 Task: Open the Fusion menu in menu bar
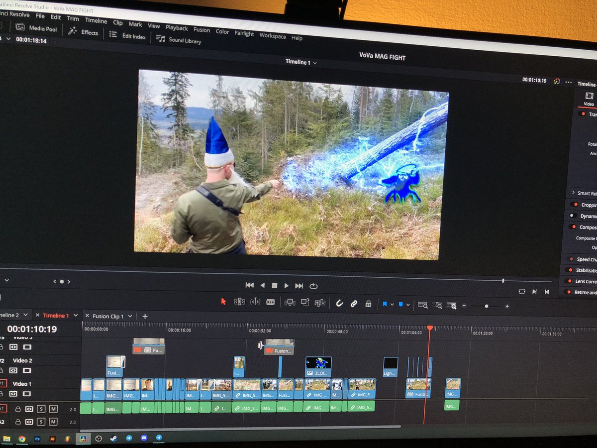click(201, 30)
